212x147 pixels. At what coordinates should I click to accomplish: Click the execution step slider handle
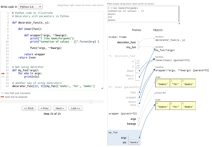(x=91, y=102)
